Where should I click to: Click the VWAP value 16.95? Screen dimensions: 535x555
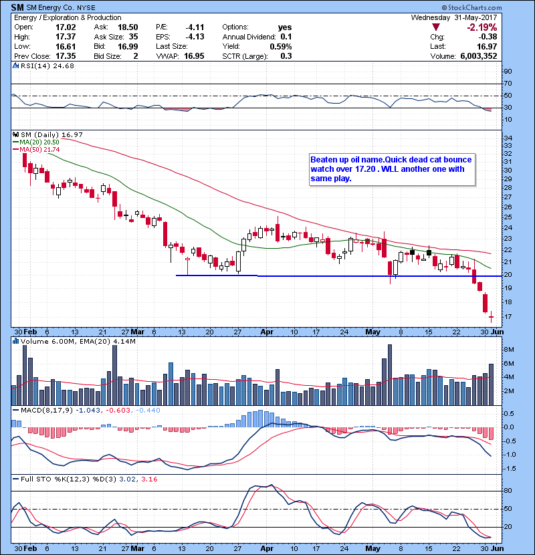[x=194, y=56]
